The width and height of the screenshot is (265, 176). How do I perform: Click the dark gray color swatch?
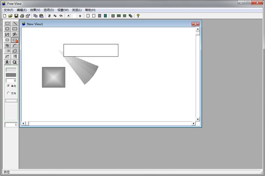click(11, 75)
